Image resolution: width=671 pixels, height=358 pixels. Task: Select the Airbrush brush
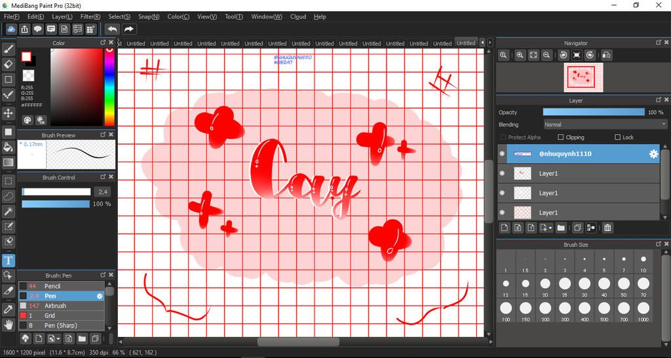pyautogui.click(x=61, y=306)
